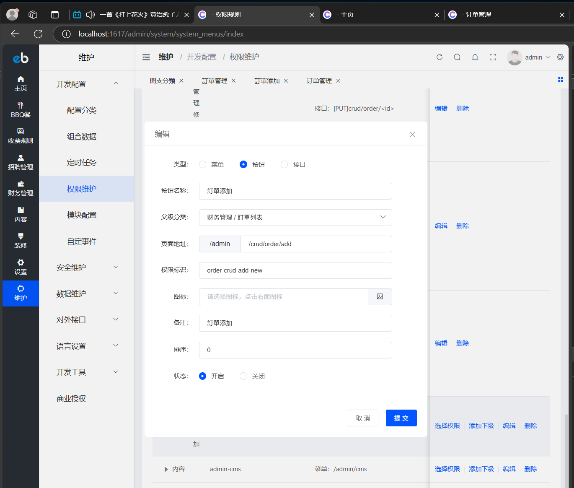
Task: Open the browser profile avatar
Action: coord(13,15)
